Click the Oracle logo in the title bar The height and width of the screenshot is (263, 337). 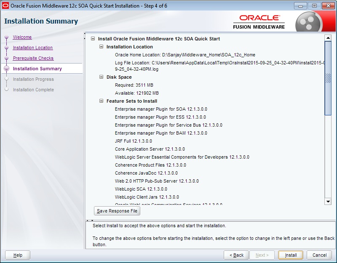tap(5, 5)
